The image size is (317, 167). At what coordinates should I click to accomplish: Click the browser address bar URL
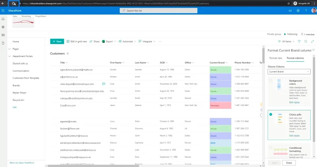[115, 4]
